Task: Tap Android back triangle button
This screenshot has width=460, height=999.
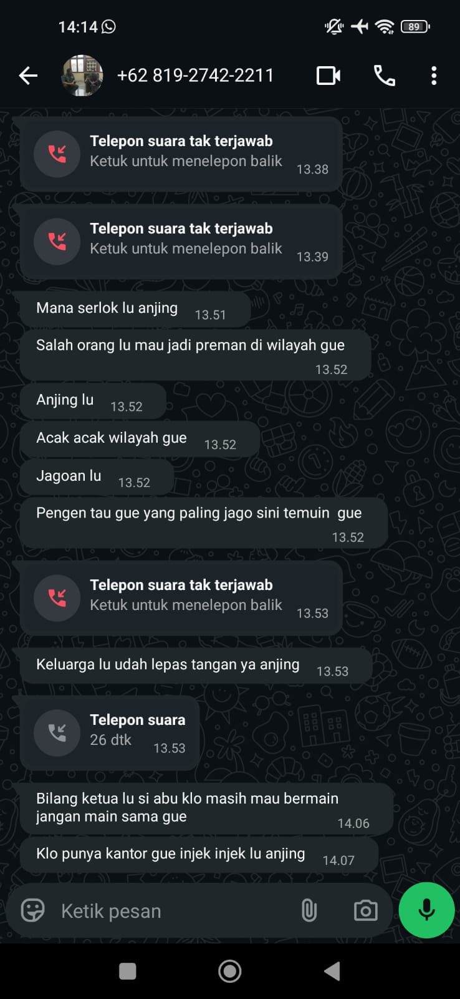Action: [332, 971]
